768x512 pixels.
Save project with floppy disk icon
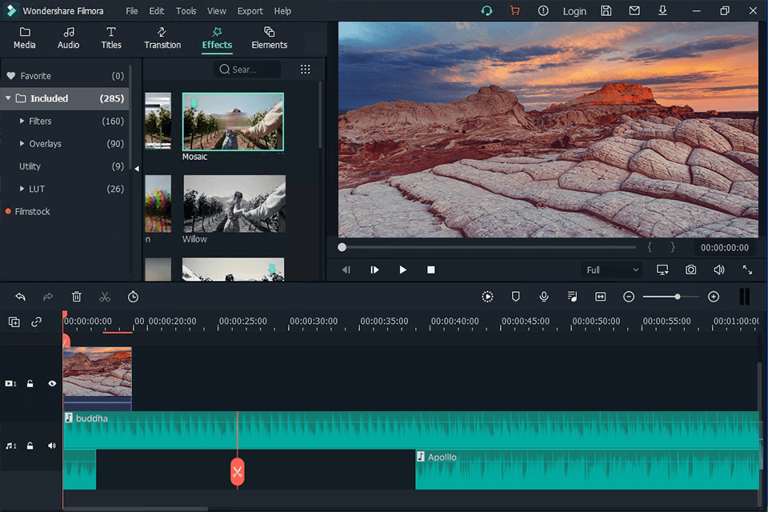point(606,10)
